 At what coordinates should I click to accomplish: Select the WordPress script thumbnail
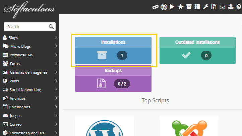105,126
